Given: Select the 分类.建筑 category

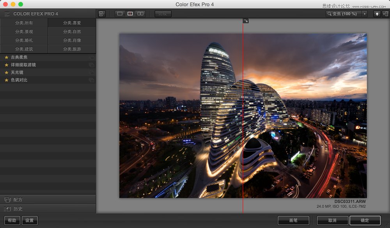Looking at the screenshot, I should tap(24, 49).
